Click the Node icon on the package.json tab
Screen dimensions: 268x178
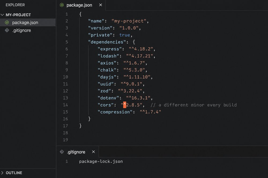pyautogui.click(x=62, y=5)
